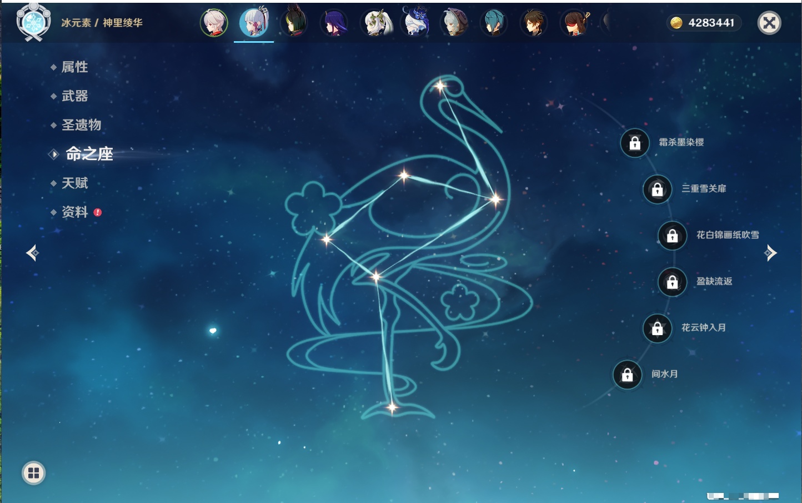The height and width of the screenshot is (503, 802).
Task: Click the red alert badge beside 资料
Action: tap(98, 212)
